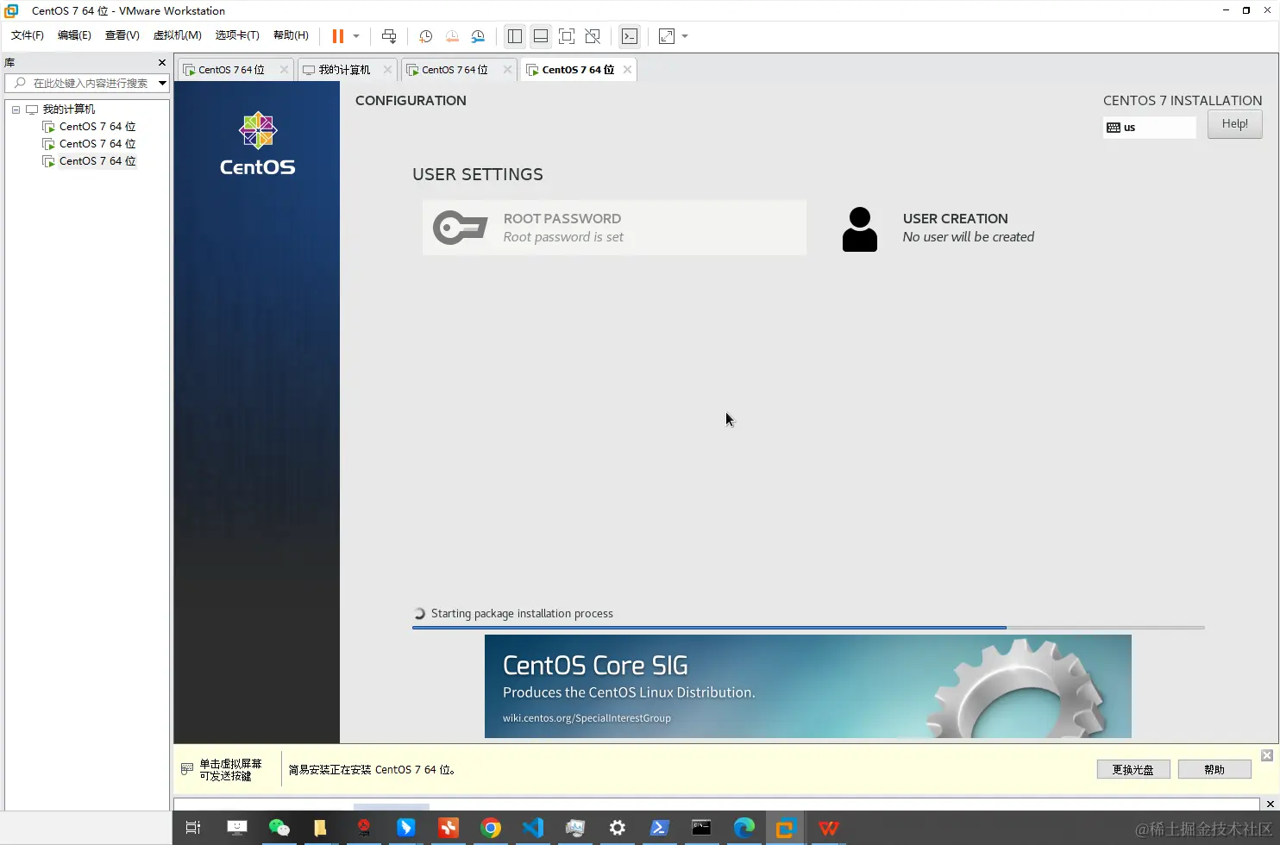This screenshot has height=845, width=1280.
Task: Close the active bold CentOS 7 64 位 tab
Action: 627,70
